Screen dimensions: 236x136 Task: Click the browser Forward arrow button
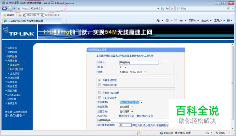pos(10,8)
